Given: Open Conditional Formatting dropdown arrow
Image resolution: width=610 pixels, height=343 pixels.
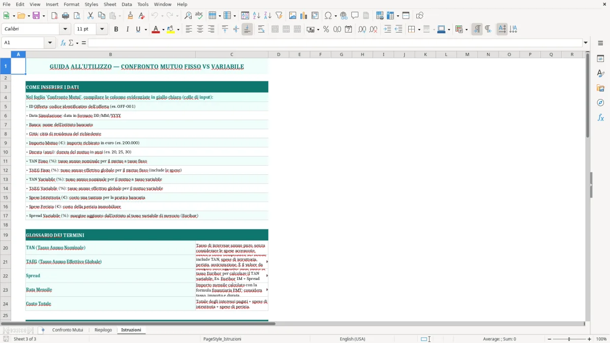Looking at the screenshot, I should pyautogui.click(x=466, y=29).
